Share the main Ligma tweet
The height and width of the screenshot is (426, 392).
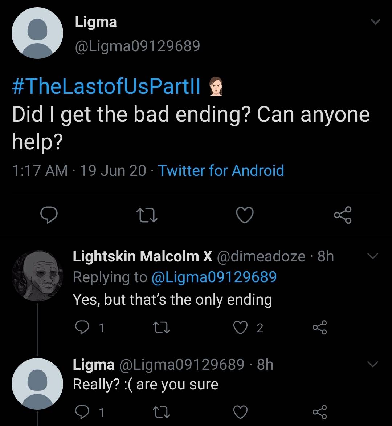point(343,215)
